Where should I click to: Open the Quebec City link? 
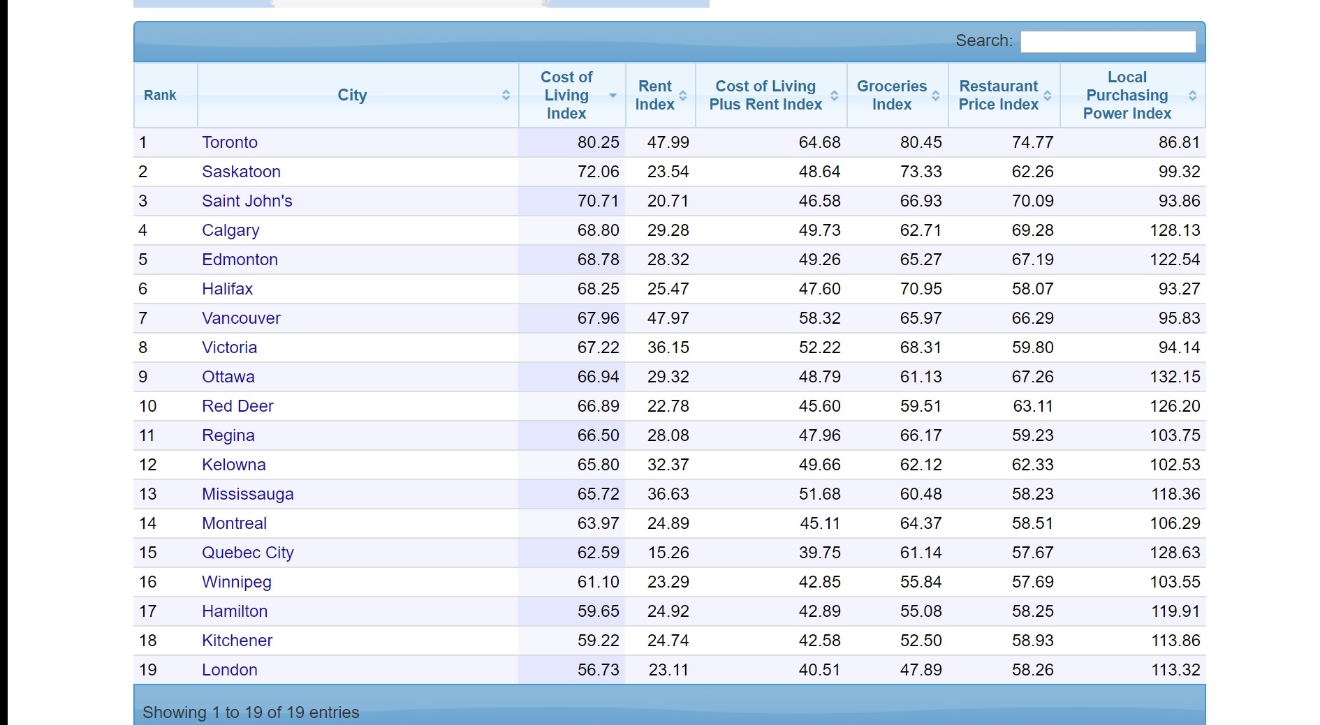pos(247,553)
